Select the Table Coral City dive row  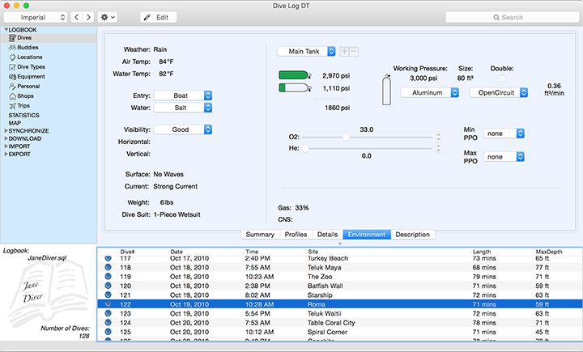(339, 323)
